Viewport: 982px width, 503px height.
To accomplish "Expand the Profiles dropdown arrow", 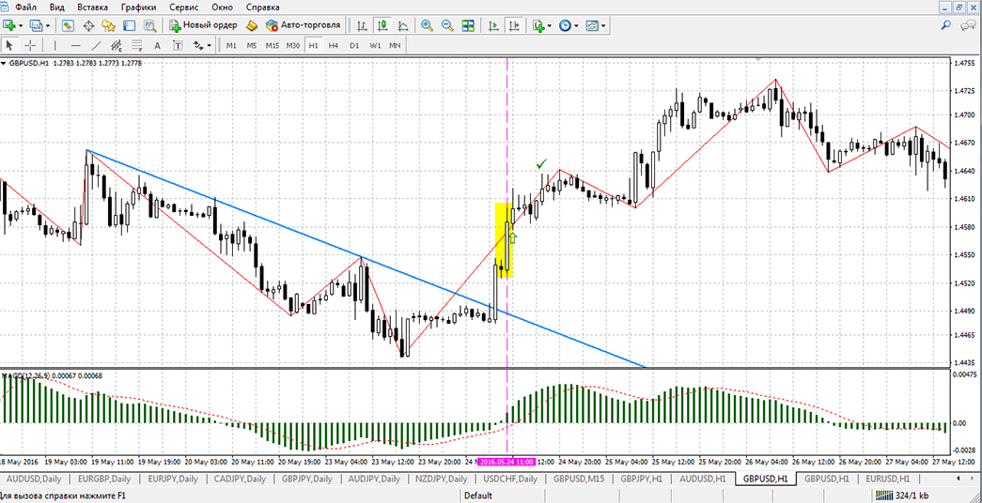I will click(47, 25).
